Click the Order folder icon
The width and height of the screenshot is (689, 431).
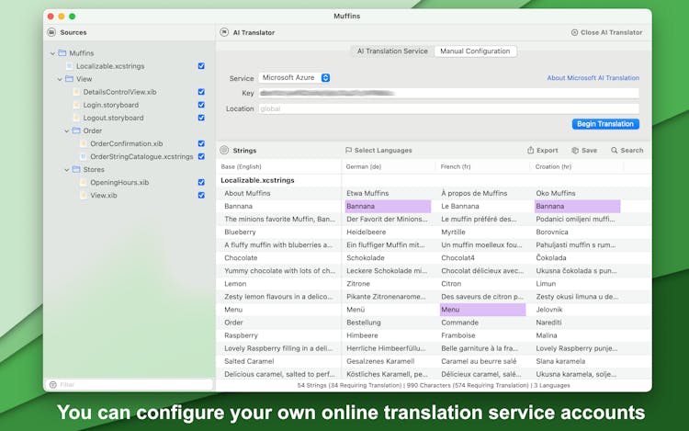76,130
